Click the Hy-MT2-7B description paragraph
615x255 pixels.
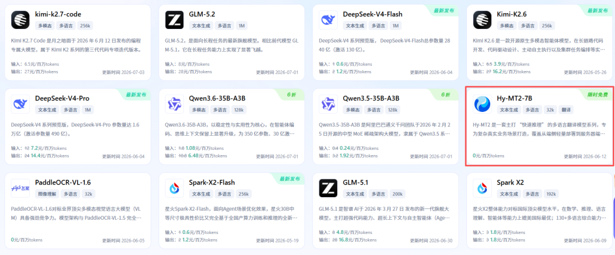click(539, 129)
